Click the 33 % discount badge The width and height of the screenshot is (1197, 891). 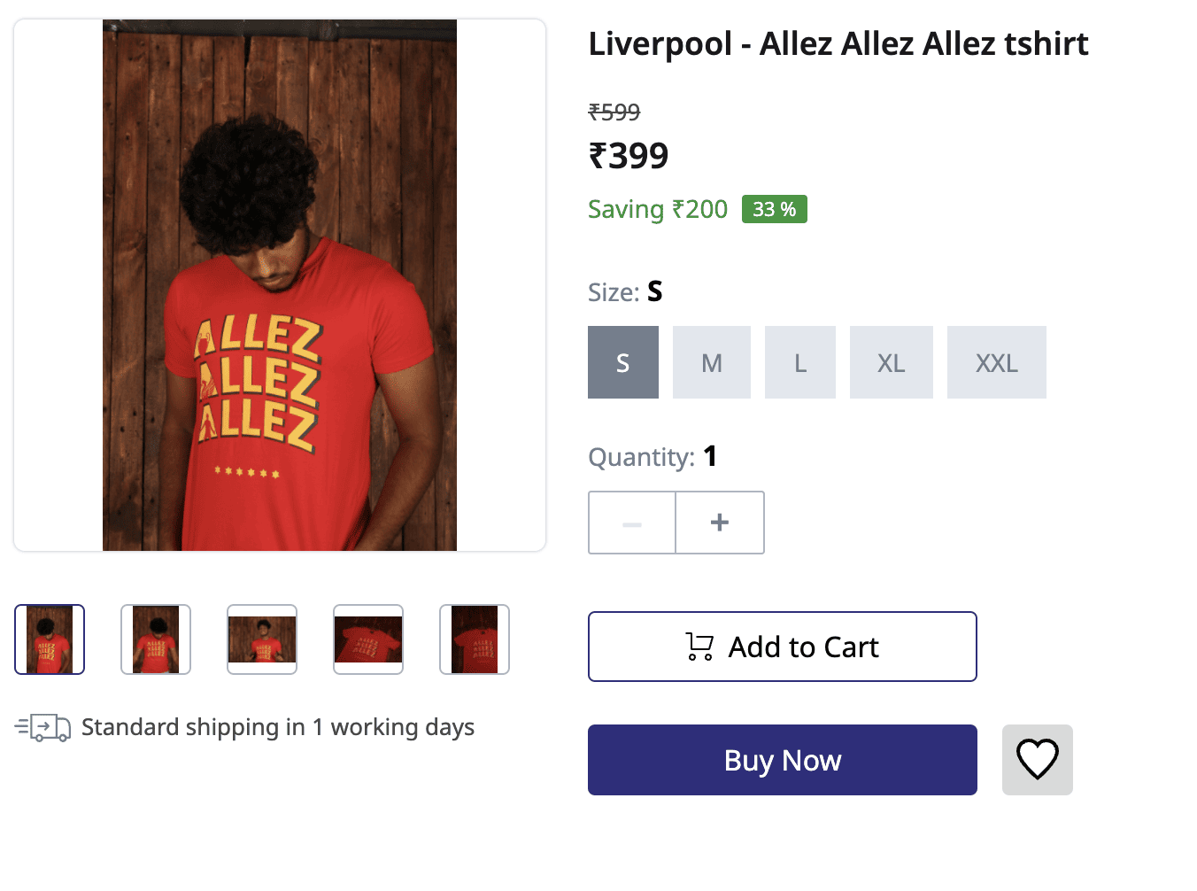tap(775, 209)
